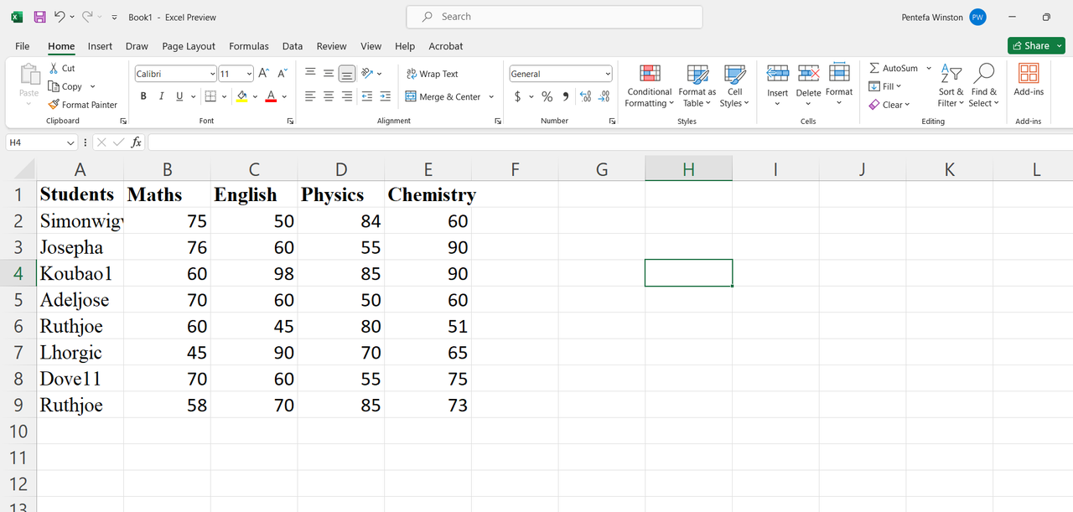Open Sort & Filter tool
The image size is (1073, 512).
pyautogui.click(x=951, y=85)
